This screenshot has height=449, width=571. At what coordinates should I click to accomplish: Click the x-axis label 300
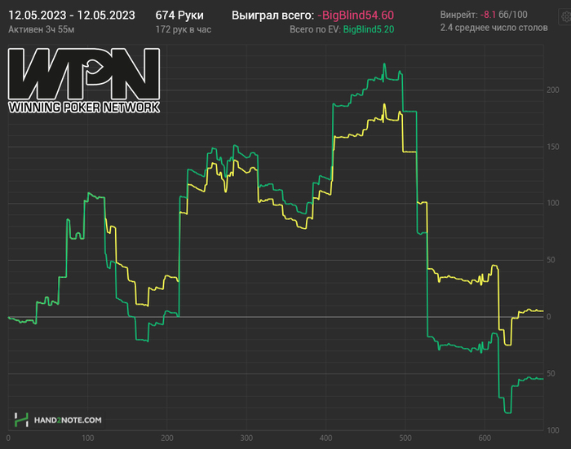click(x=246, y=438)
